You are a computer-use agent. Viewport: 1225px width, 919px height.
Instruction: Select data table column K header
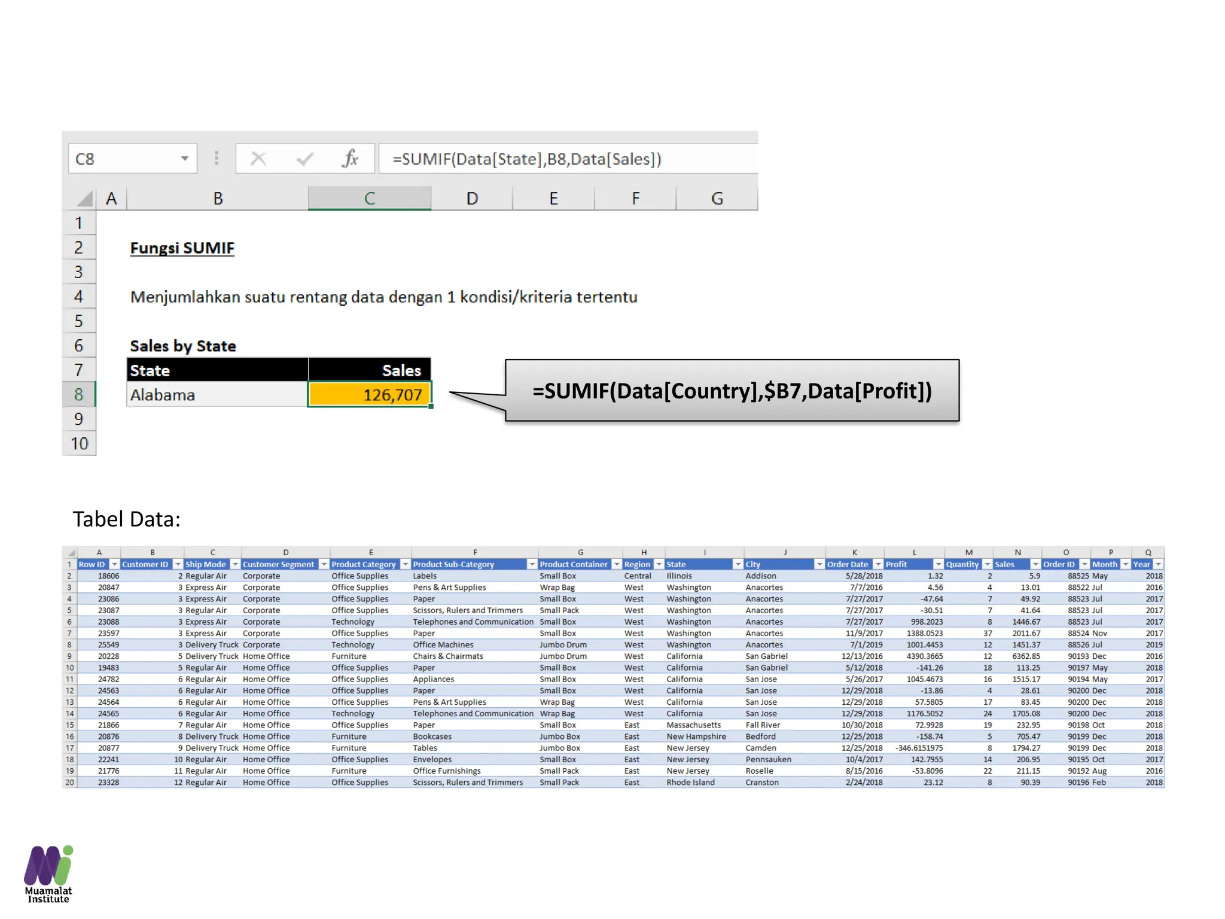point(855,552)
